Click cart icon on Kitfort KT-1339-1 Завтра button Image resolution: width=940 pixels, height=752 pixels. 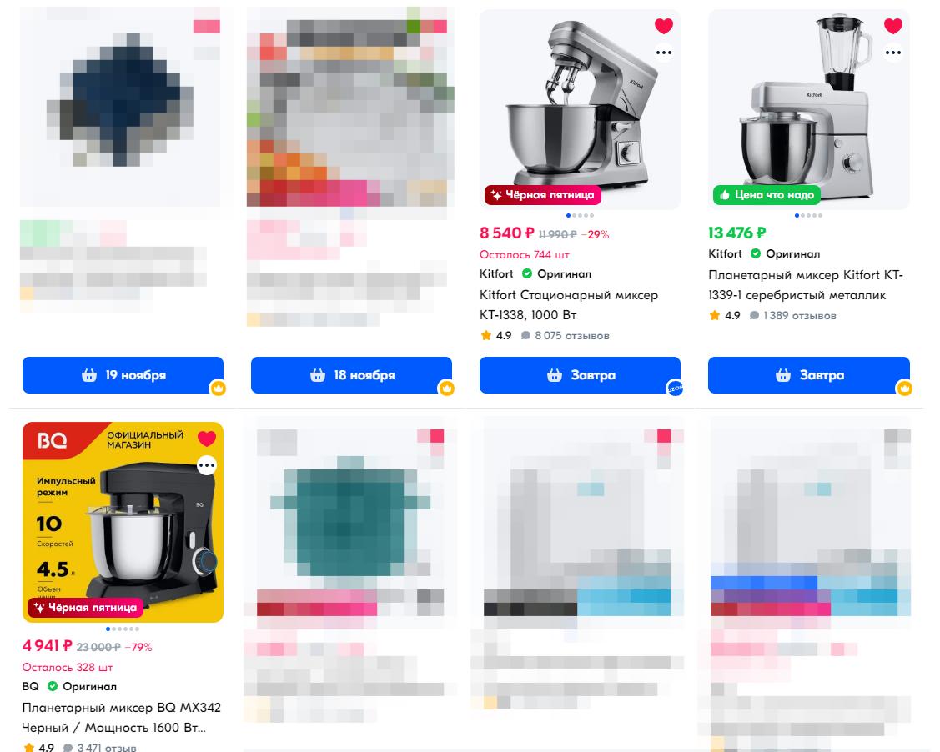(783, 375)
